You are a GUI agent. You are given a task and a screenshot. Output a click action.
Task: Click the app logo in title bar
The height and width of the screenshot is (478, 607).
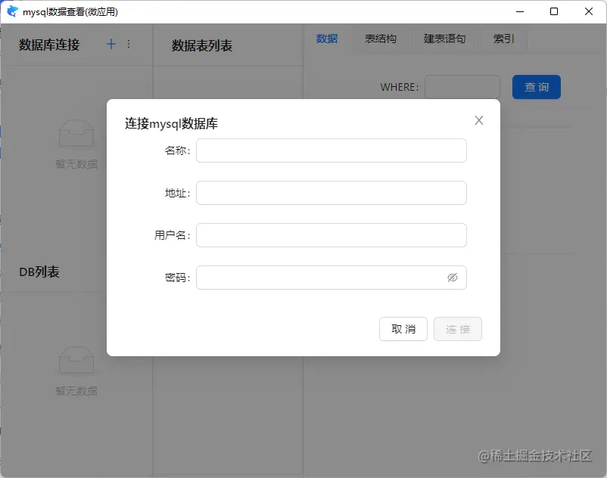12,11
